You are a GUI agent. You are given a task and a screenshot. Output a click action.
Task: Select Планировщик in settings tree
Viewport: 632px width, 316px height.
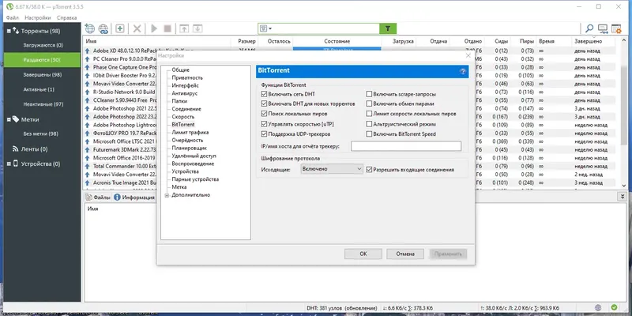tap(189, 148)
